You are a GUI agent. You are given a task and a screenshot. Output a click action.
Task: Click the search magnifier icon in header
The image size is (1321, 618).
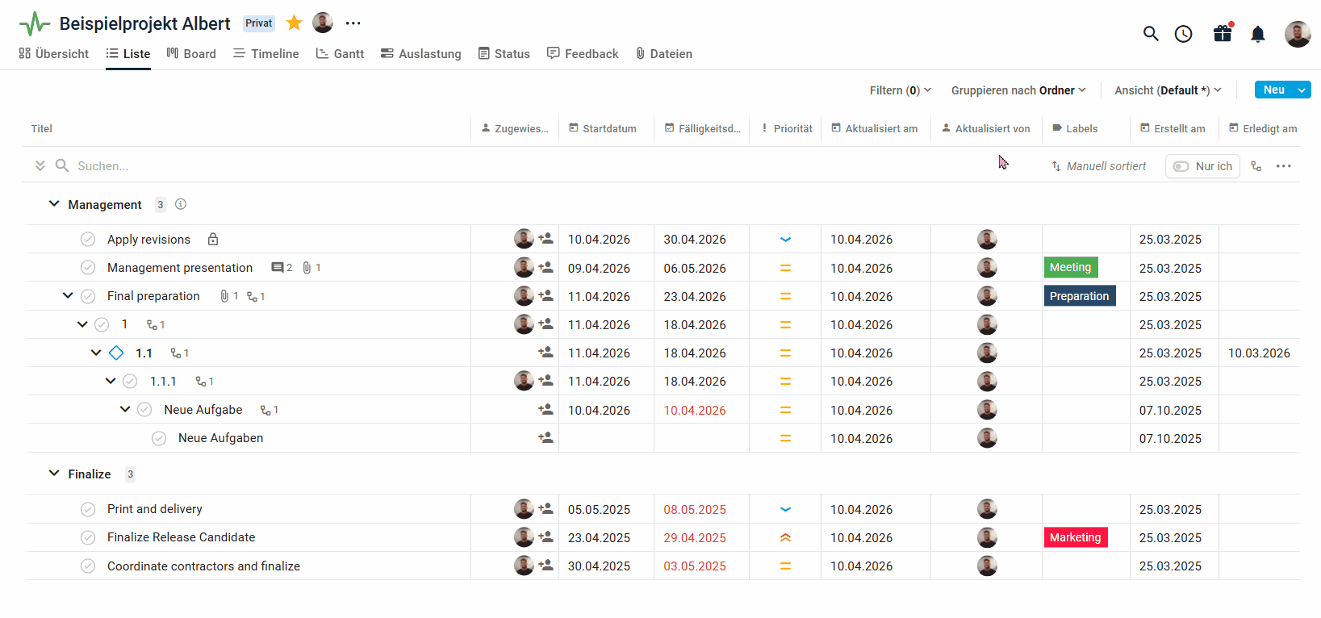[x=1151, y=34]
